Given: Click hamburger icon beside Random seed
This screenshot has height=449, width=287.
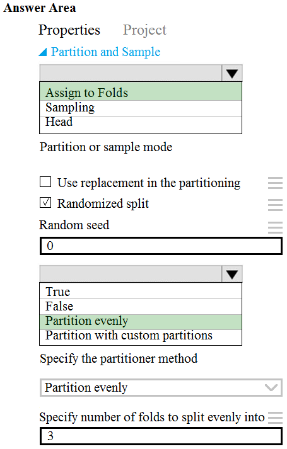Looking at the screenshot, I should pos(275,227).
